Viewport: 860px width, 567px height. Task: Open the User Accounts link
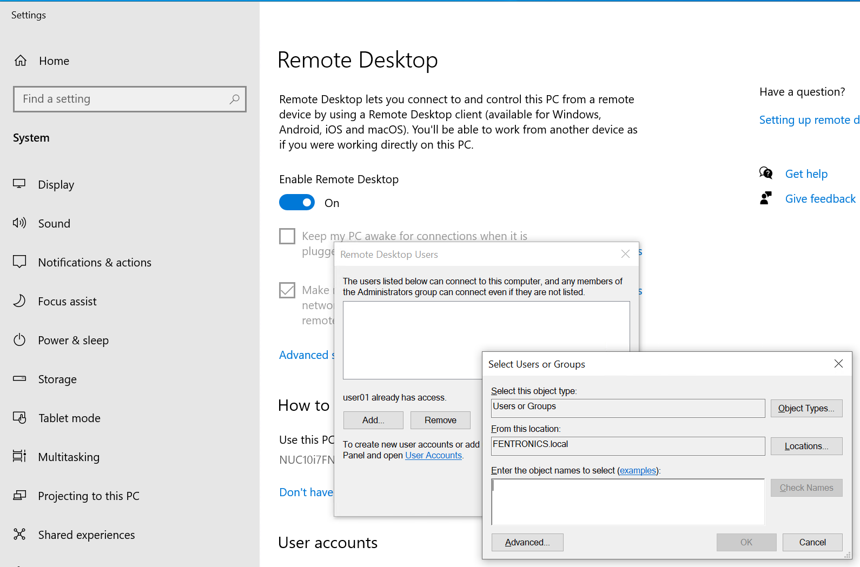[x=433, y=455]
